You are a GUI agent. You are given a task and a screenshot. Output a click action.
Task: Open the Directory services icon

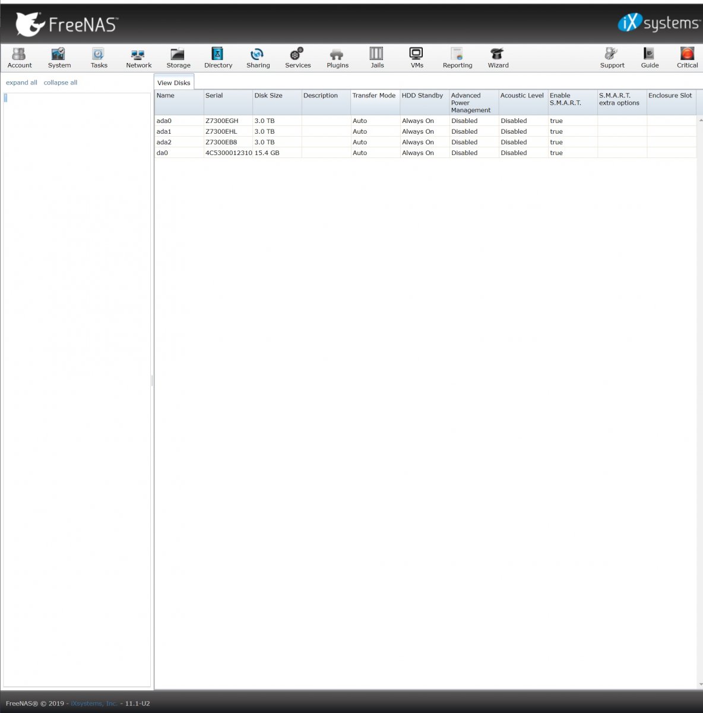(218, 58)
